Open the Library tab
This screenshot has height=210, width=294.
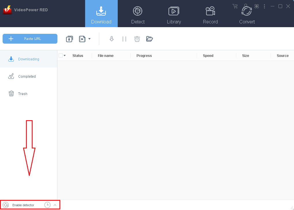[x=174, y=14]
